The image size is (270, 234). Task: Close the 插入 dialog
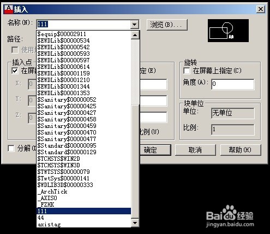(261, 9)
